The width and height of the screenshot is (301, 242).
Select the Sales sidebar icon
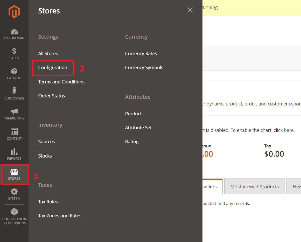[14, 54]
